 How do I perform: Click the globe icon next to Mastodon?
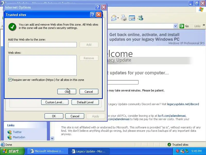10,137
